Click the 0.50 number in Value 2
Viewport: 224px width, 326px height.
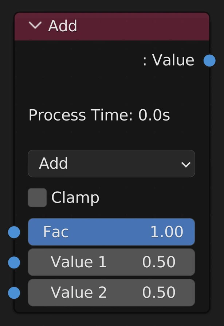click(x=159, y=292)
